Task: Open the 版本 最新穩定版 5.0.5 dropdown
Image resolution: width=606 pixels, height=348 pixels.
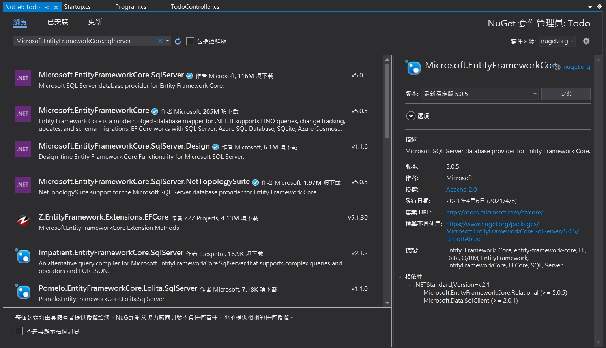Action: (480, 94)
